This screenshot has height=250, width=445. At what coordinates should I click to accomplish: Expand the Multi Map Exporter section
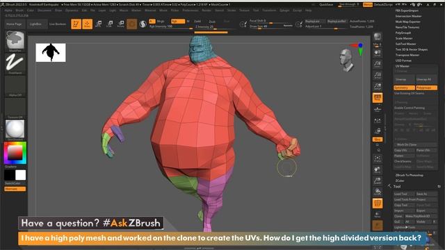pyautogui.click(x=408, y=22)
